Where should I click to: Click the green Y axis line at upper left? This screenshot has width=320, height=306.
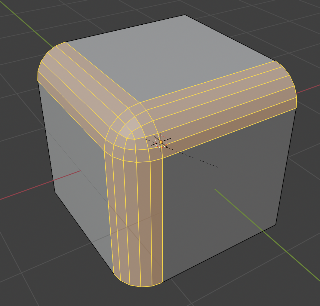coord(24,21)
